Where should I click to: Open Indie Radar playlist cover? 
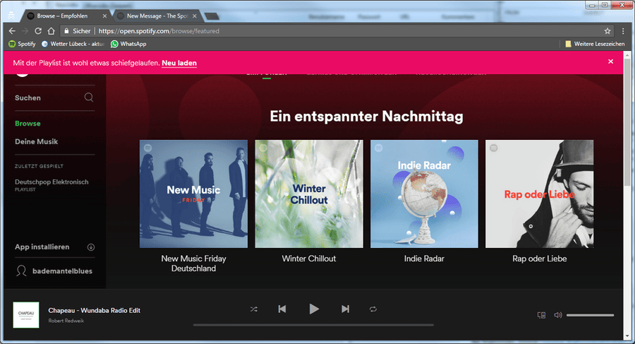tap(424, 194)
